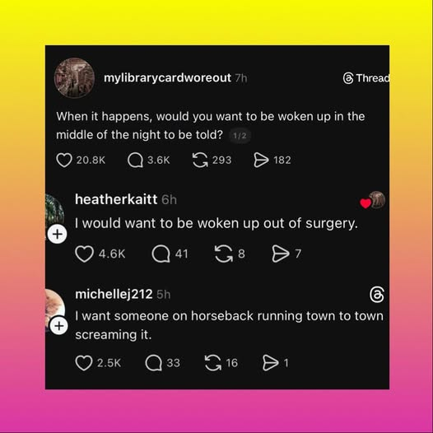Follow heatherkaitt using the plus badge
This screenshot has height=433, width=433.
[x=57, y=234]
